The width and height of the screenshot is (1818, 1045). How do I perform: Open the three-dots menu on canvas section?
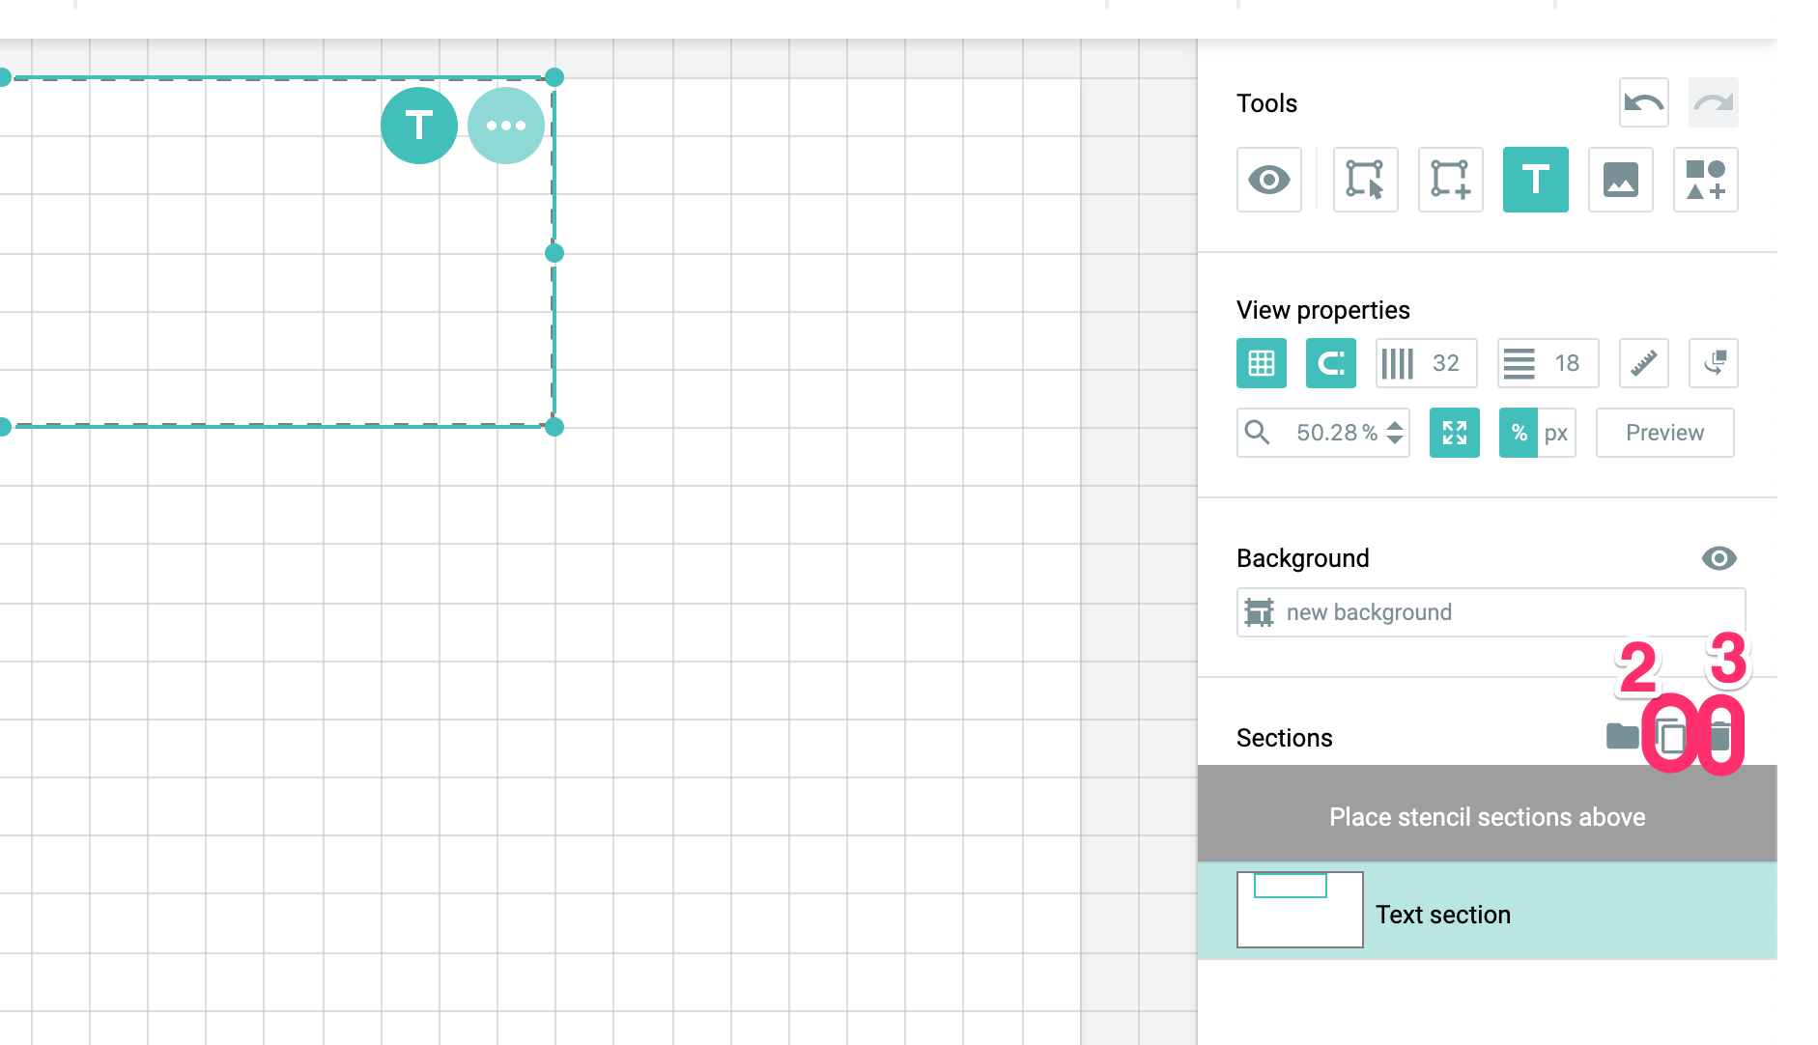[505, 126]
